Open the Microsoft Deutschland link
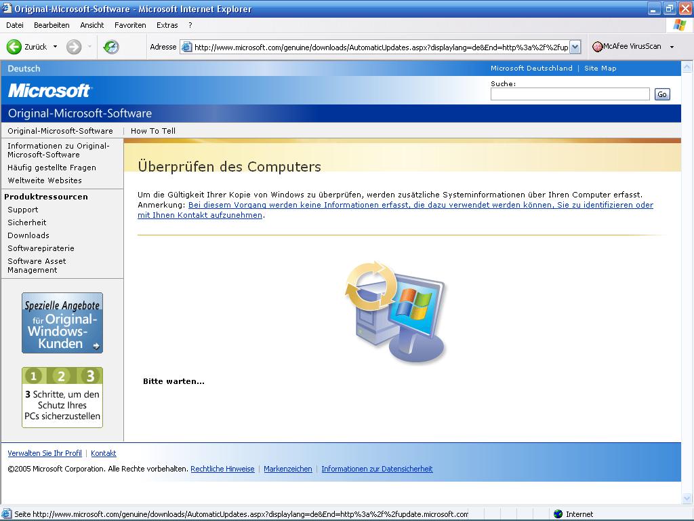The image size is (694, 521). pos(531,69)
